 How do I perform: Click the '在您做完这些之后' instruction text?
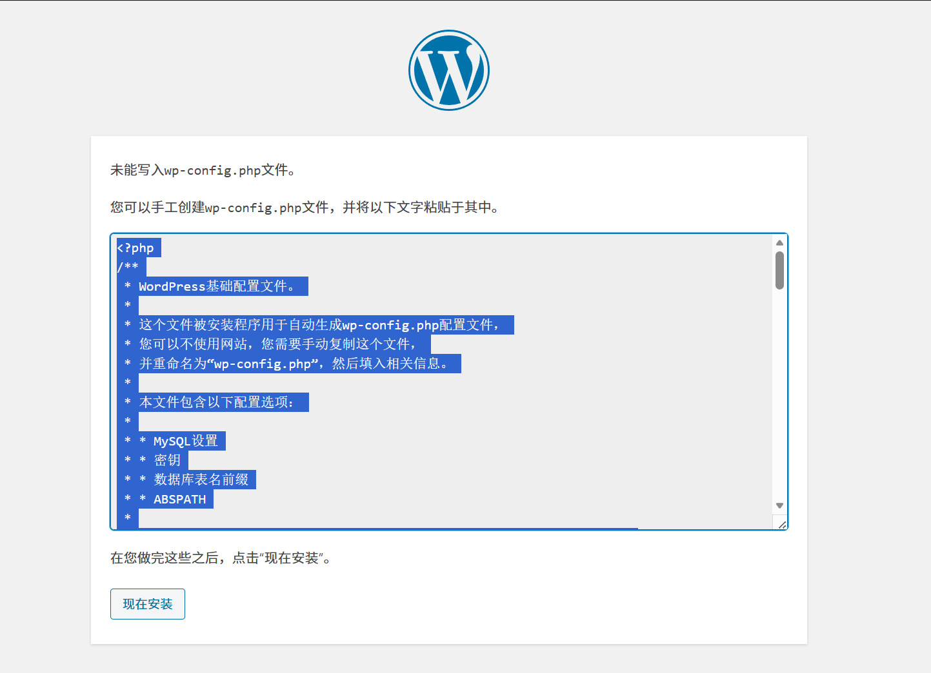[x=221, y=558]
